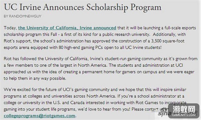The image size is (201, 120).
Task: Click the collegeprograms@riotgames.com email link
Action: (x=40, y=116)
